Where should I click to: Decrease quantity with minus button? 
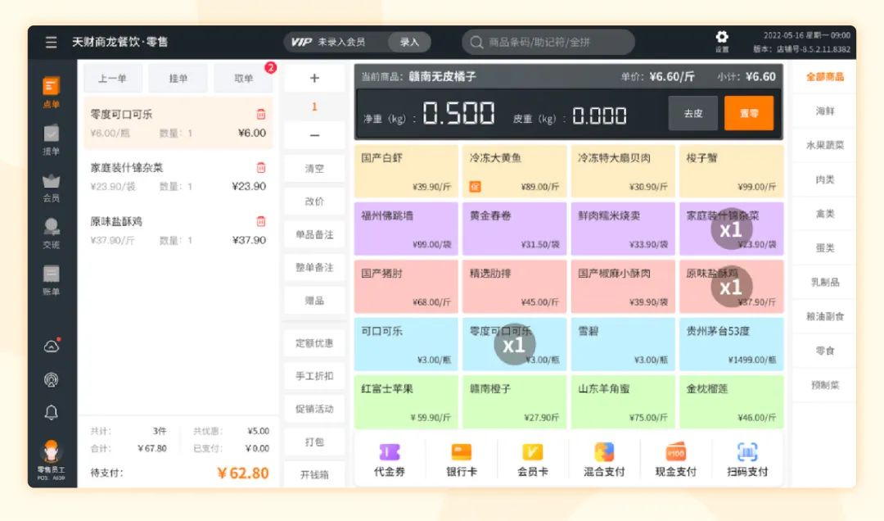(x=314, y=136)
